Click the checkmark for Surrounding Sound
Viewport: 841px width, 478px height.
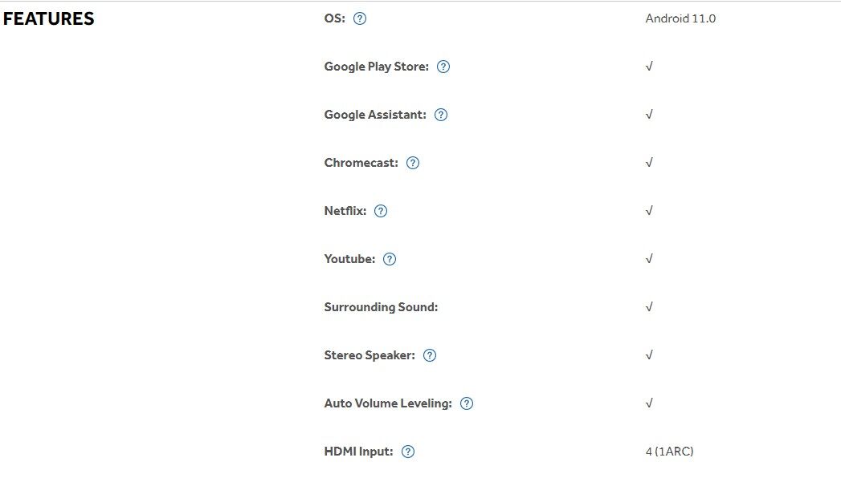649,307
